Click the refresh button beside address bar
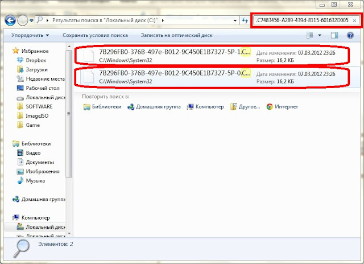The width and height of the screenshot is (364, 264). pos(245,20)
